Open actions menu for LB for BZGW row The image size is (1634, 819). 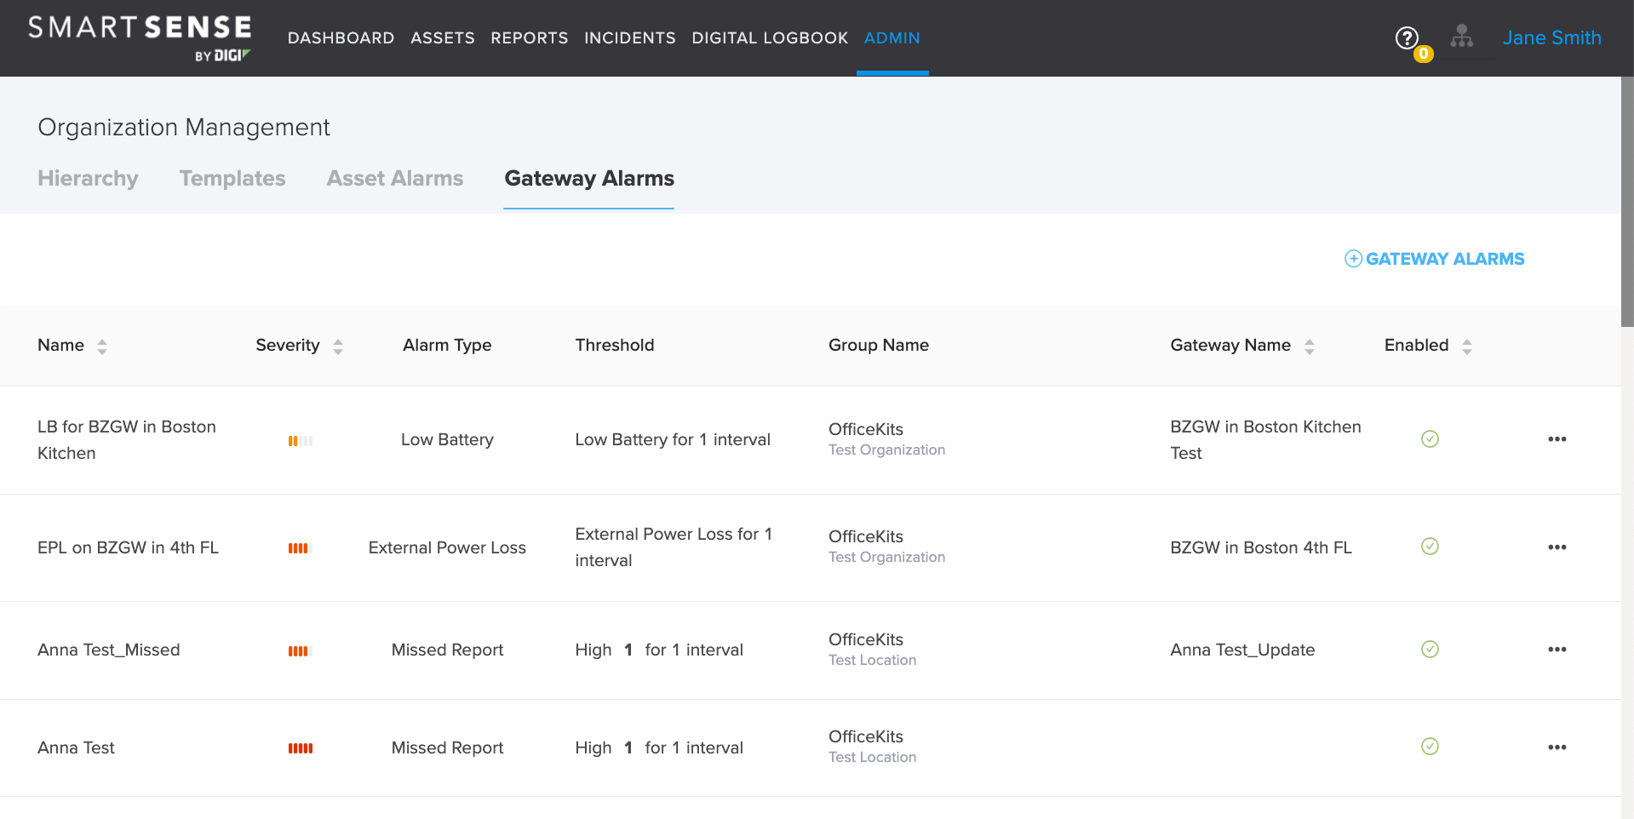1557,439
